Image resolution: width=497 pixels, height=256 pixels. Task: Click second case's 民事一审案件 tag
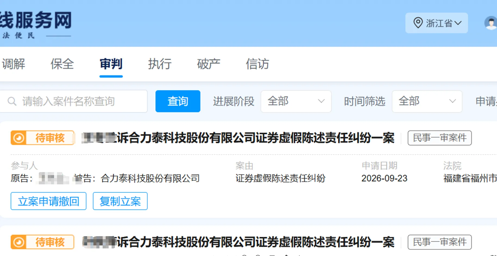click(440, 242)
